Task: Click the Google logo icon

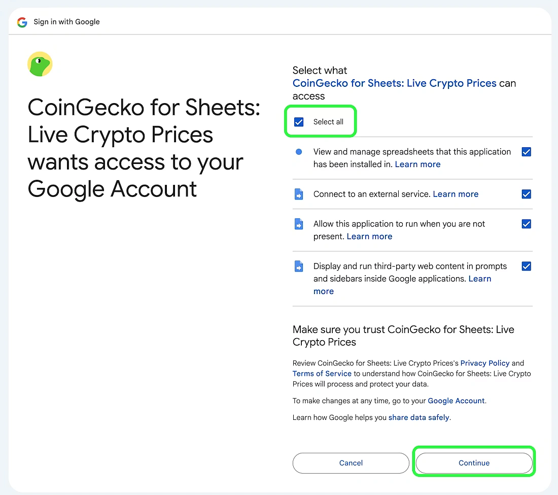Action: tap(22, 22)
